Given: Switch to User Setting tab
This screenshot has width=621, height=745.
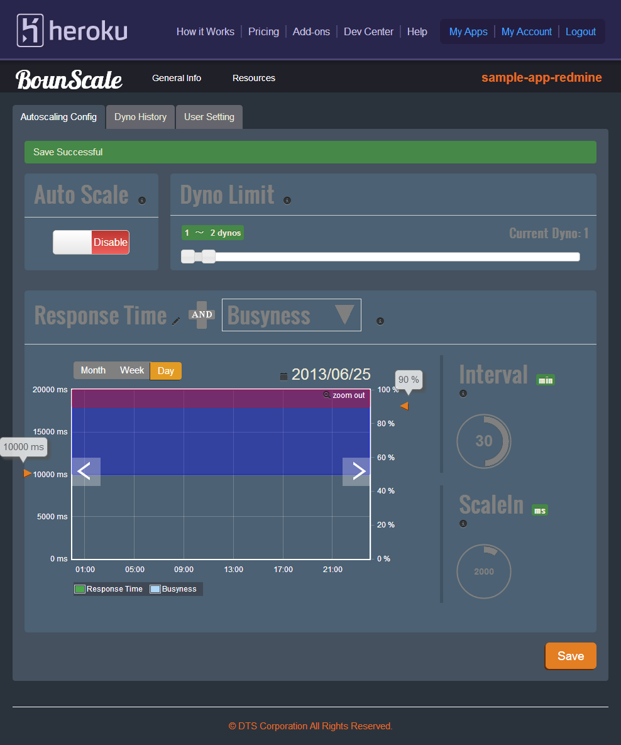Looking at the screenshot, I should pos(209,117).
